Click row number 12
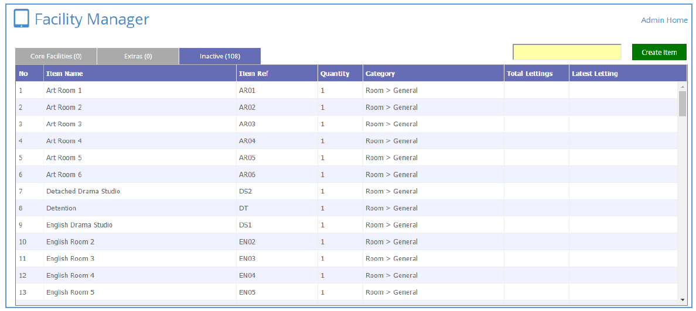 pos(23,275)
